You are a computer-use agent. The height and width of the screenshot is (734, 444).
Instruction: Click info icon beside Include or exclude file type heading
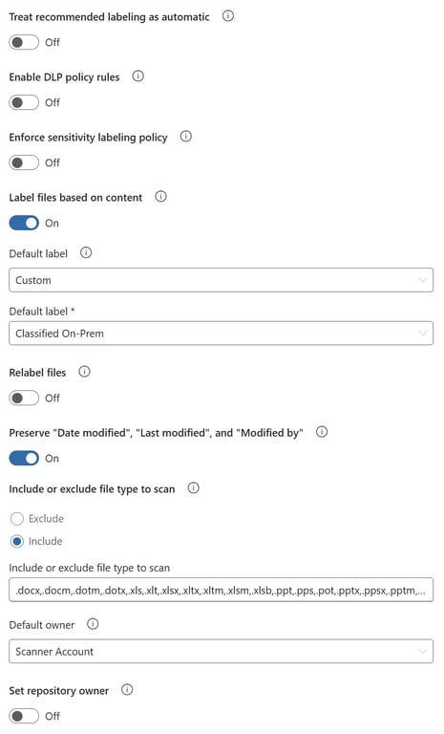coord(193,487)
